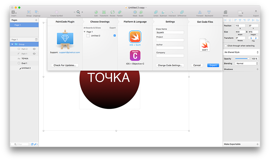Click the Mask tool icon
The height and width of the screenshot is (161, 270).
coord(135,12)
